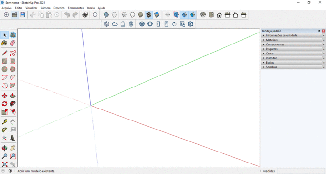Screen dimensions: 326x174
Task: Open an existing model from toolbar
Action: (14, 15)
